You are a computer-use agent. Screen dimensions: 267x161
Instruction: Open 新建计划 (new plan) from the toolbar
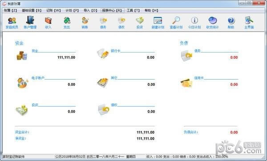coord(158,23)
